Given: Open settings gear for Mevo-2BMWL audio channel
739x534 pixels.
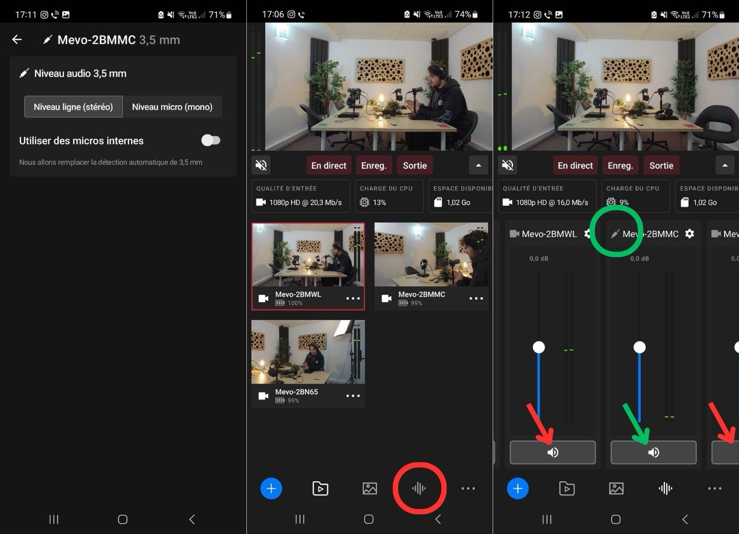Looking at the screenshot, I should click(x=588, y=233).
